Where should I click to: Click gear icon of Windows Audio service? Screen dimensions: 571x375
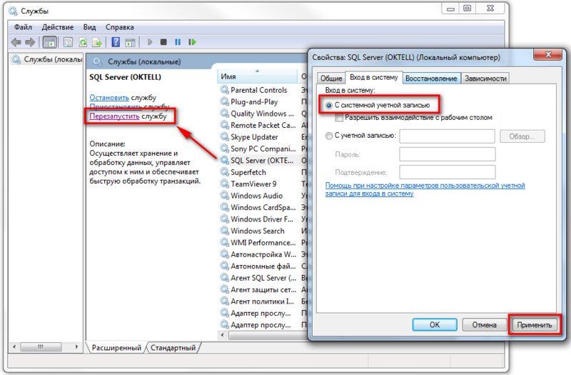[224, 195]
